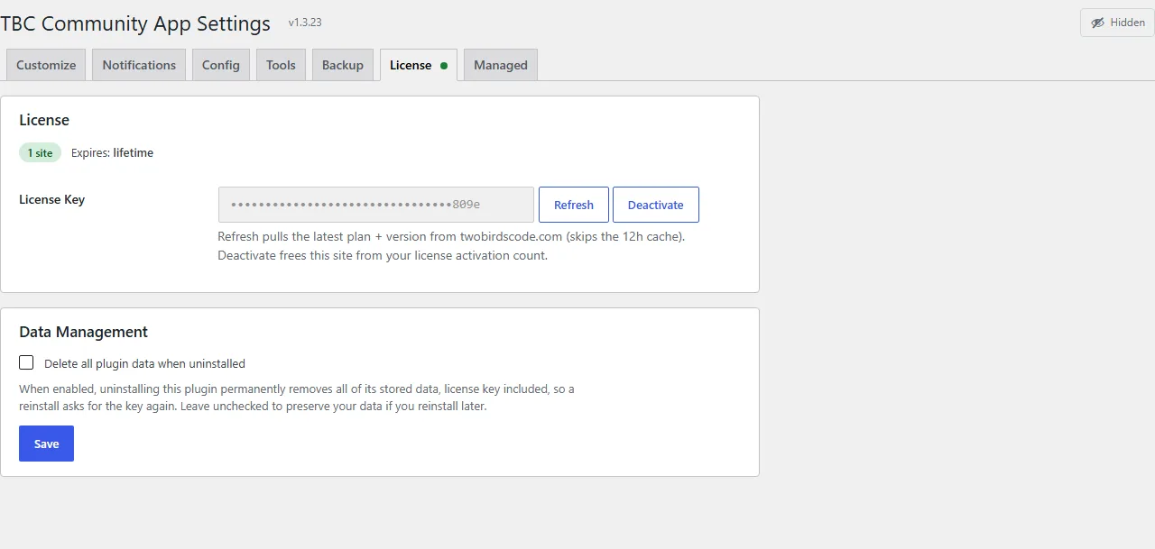The height and width of the screenshot is (549, 1155).
Task: Click the 'License Key' label
Action: pyautogui.click(x=51, y=199)
